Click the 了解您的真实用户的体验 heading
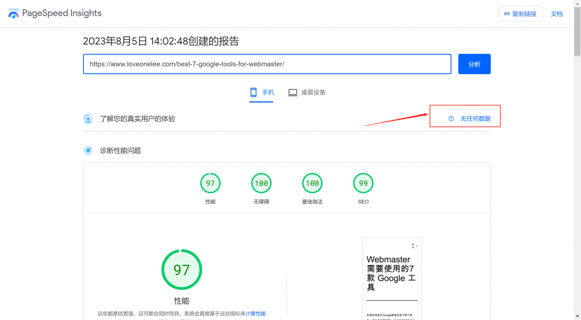 click(x=137, y=119)
